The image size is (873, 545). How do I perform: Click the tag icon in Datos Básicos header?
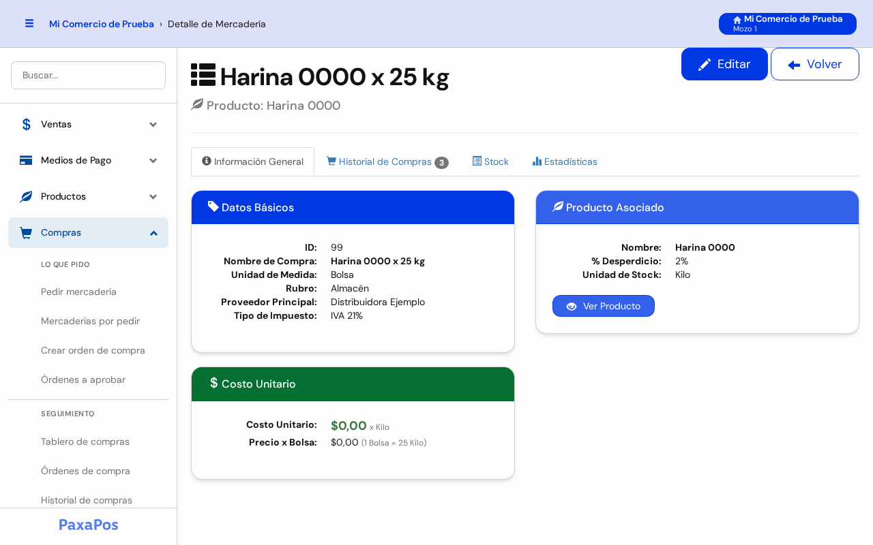point(213,206)
